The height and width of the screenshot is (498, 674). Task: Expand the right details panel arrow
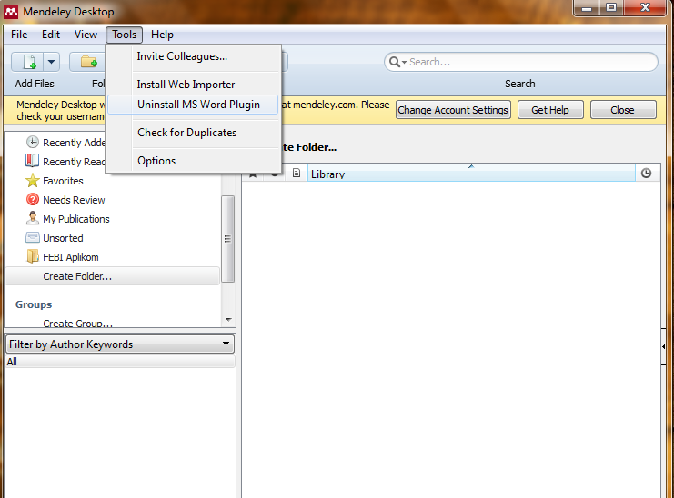664,346
